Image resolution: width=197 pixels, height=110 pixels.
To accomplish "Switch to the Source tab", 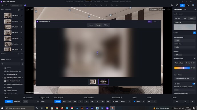I will [91, 25].
